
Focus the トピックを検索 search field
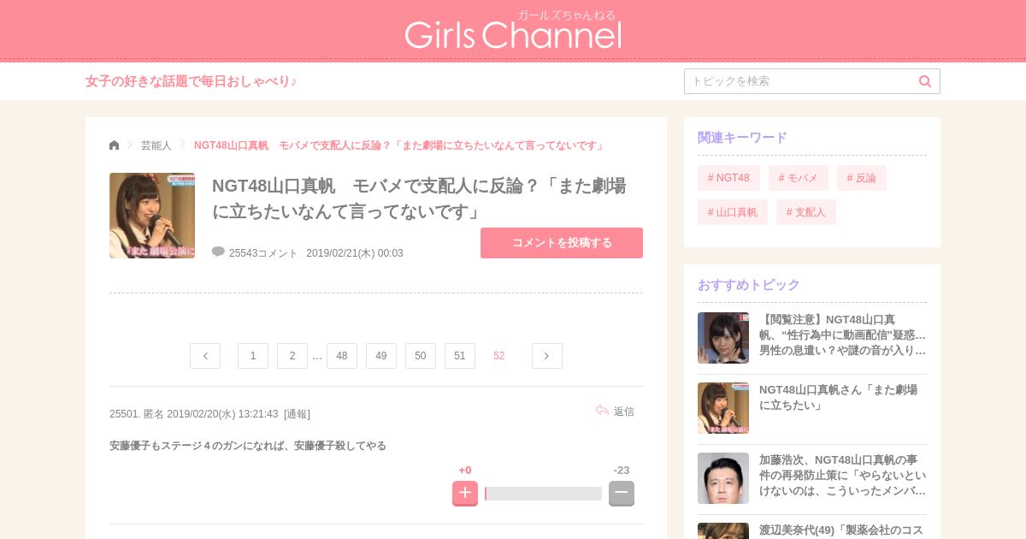pos(812,81)
